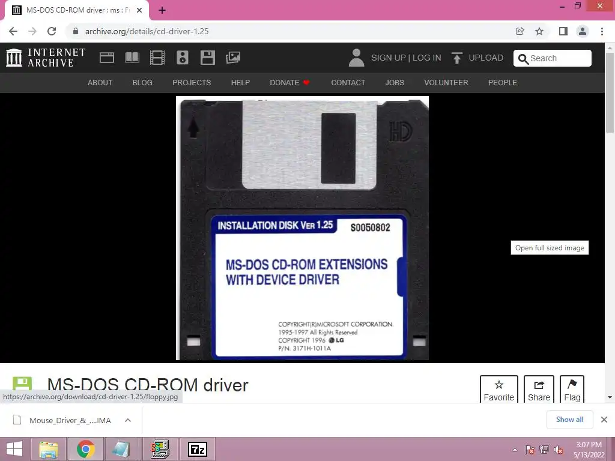Screen dimensions: 615x461
Task: Open the PROJECTS menu item
Action: [x=192, y=83]
